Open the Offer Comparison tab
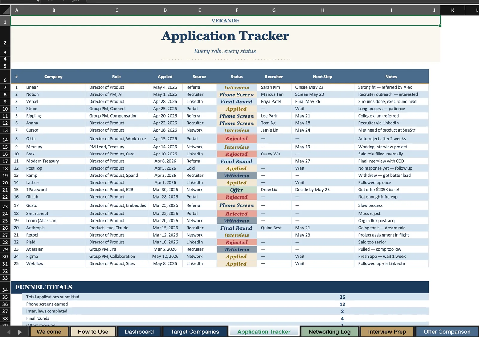 point(447,332)
